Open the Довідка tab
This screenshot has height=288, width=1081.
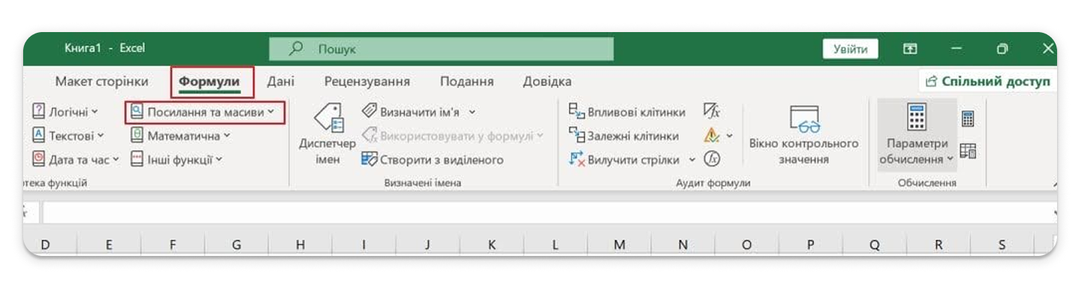(x=547, y=81)
